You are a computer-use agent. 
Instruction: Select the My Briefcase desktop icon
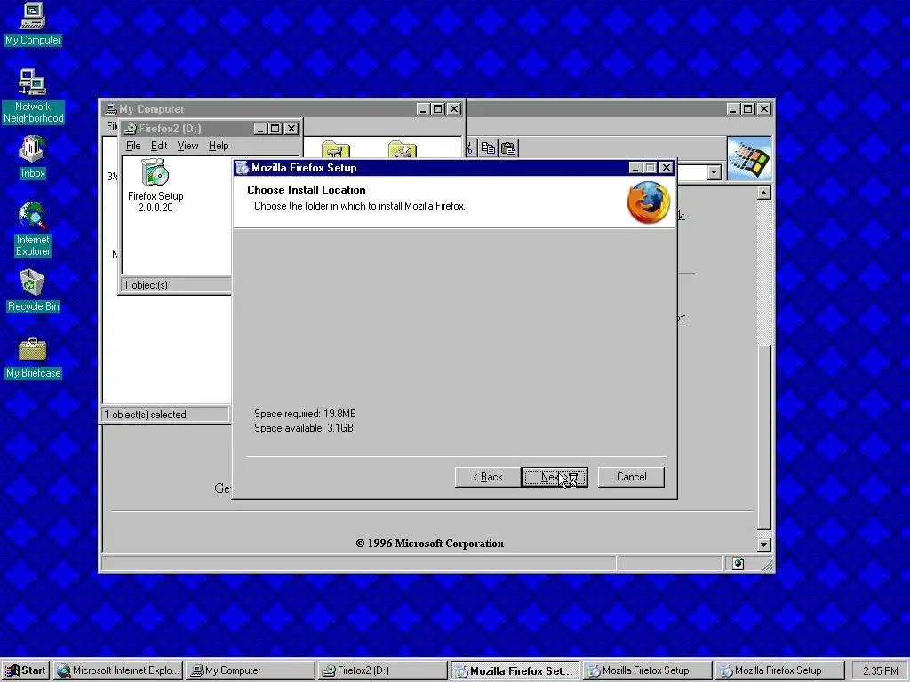[33, 358]
